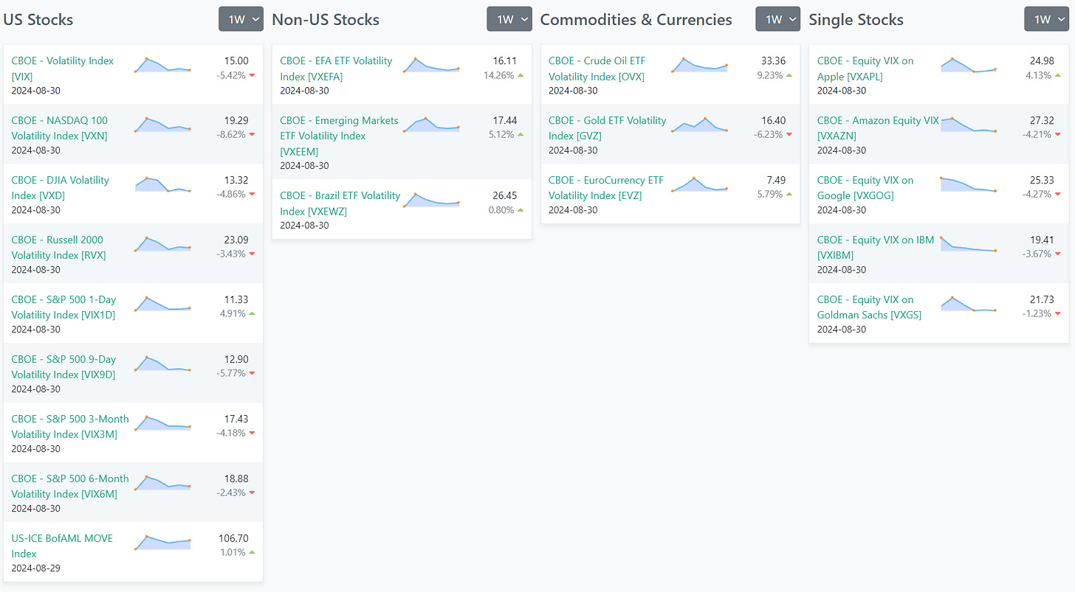
Task: Click the VXD sparkline chart
Action: [x=163, y=184]
